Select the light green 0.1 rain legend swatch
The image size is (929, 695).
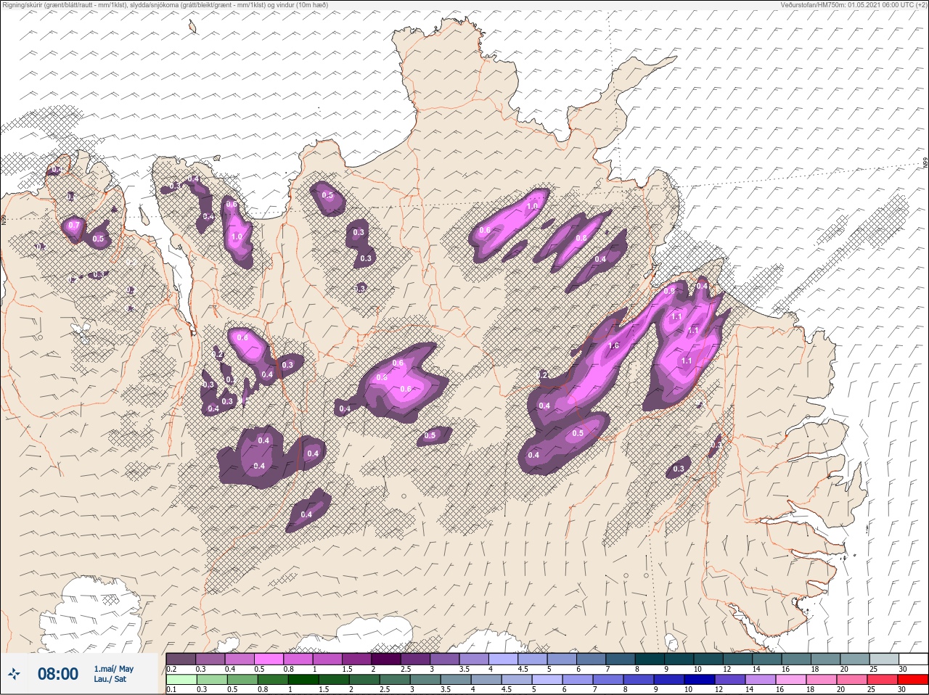pyautogui.click(x=181, y=680)
